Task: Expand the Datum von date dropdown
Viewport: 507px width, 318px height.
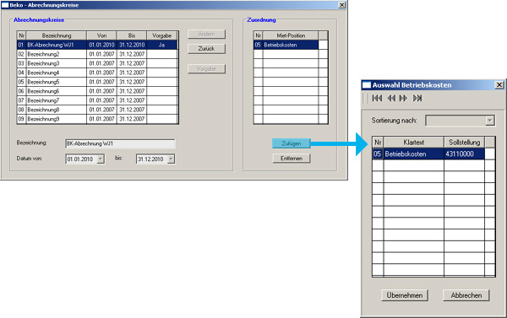Action: (101, 159)
